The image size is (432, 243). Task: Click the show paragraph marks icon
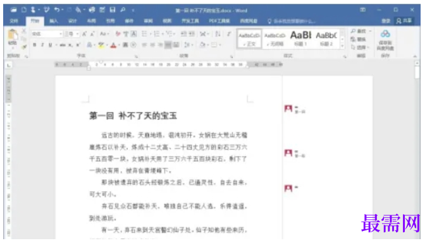click(x=229, y=34)
